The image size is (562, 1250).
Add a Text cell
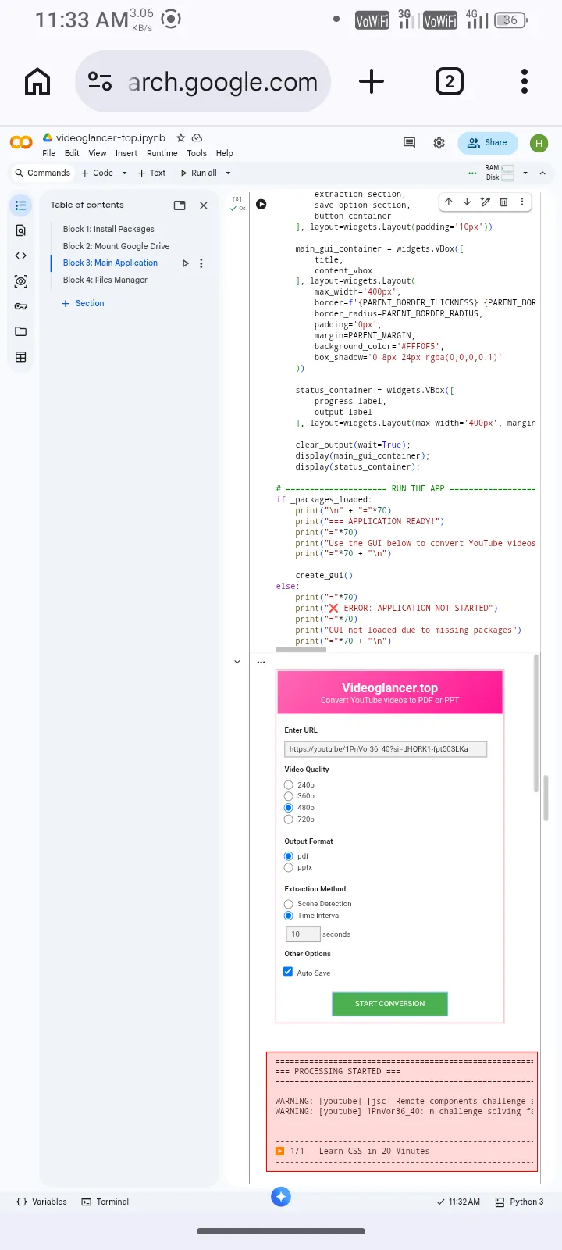(x=151, y=173)
